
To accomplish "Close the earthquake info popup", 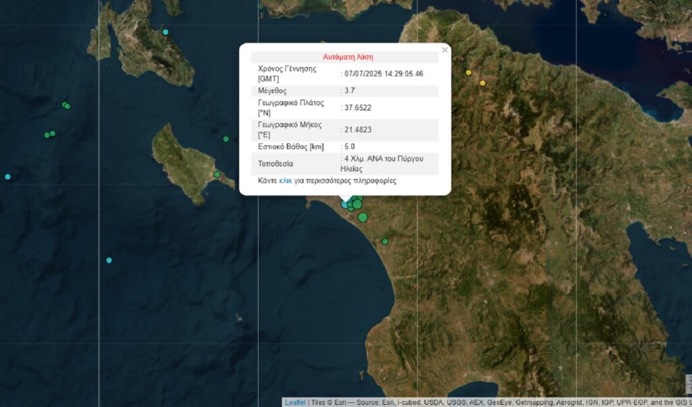I will [x=444, y=50].
